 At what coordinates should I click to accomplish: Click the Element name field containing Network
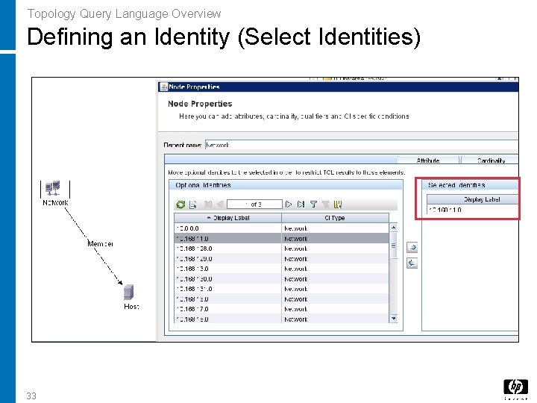point(362,145)
